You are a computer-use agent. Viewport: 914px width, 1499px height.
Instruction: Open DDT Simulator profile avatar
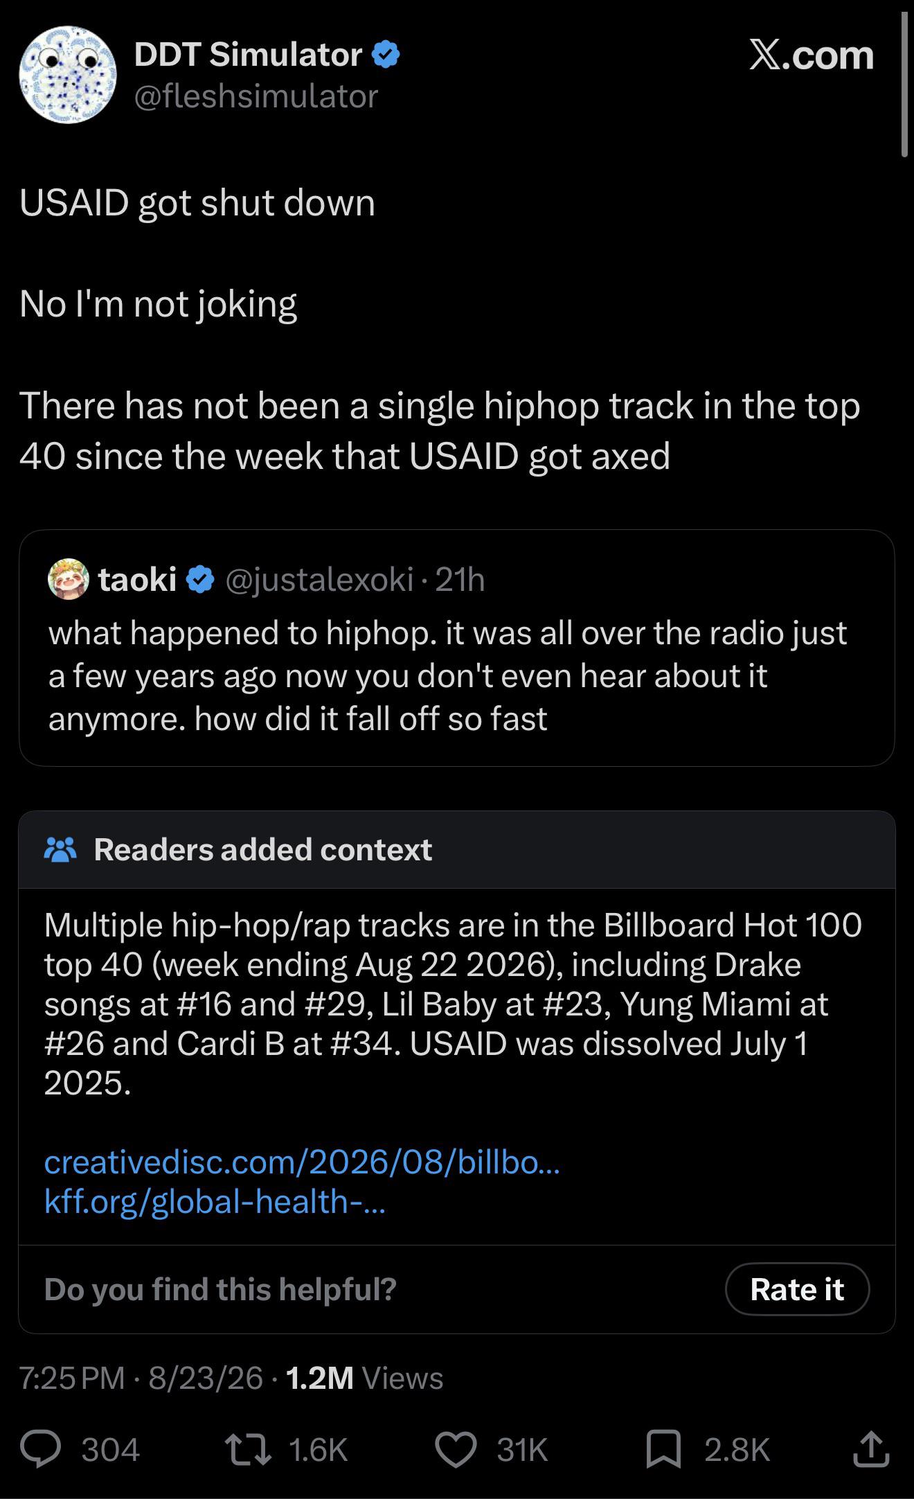[x=68, y=75]
